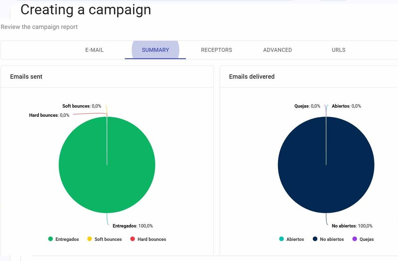398x261 pixels.
Task: Toggle the No abiertos legend navy dot
Action: tap(315, 239)
